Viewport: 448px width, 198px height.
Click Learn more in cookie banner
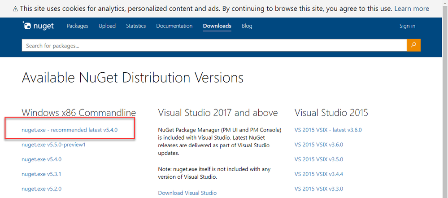click(412, 9)
